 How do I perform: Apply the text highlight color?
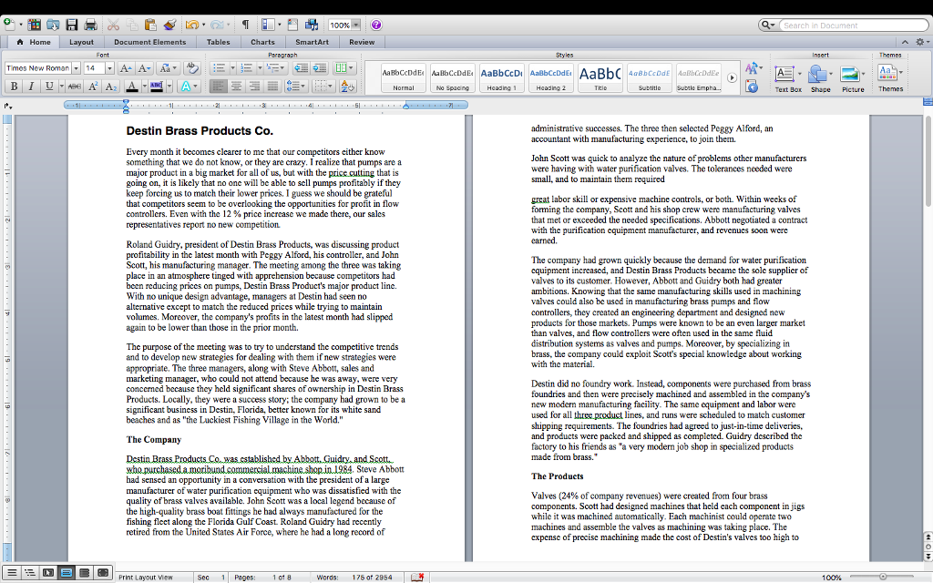pyautogui.click(x=157, y=87)
